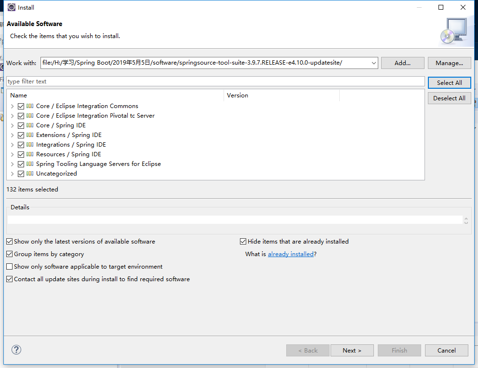This screenshot has width=478, height=368.
Task: Disable Hide items that are already installed
Action: tap(243, 241)
